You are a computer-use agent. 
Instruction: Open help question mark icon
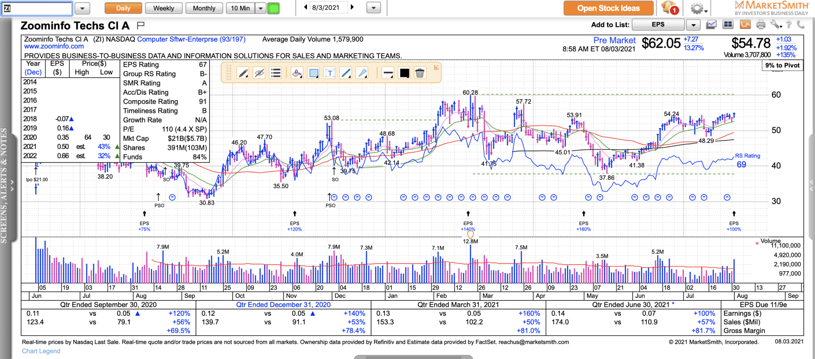(x=789, y=25)
